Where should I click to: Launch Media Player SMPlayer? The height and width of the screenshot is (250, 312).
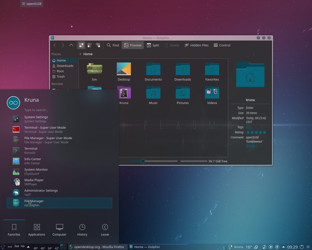[x=59, y=182]
